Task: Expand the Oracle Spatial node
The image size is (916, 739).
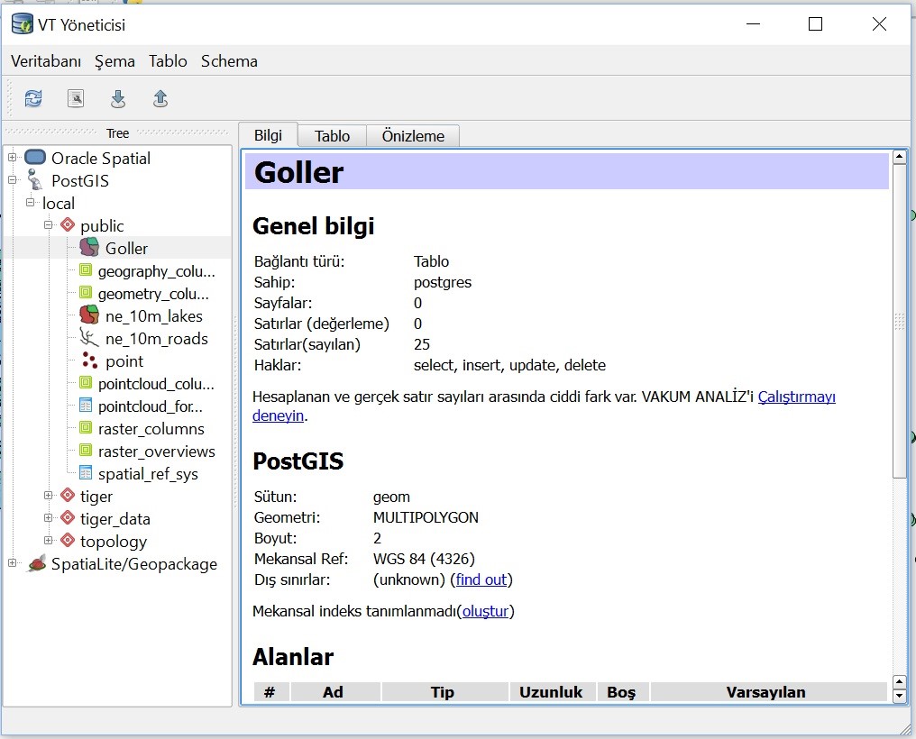Action: [x=12, y=157]
